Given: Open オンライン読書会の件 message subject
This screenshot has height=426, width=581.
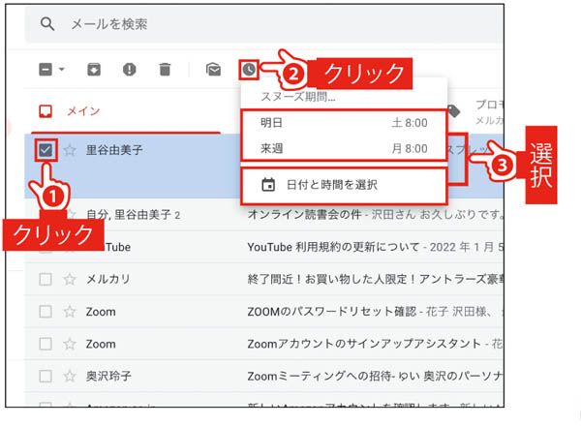Looking at the screenshot, I should pos(304,214).
